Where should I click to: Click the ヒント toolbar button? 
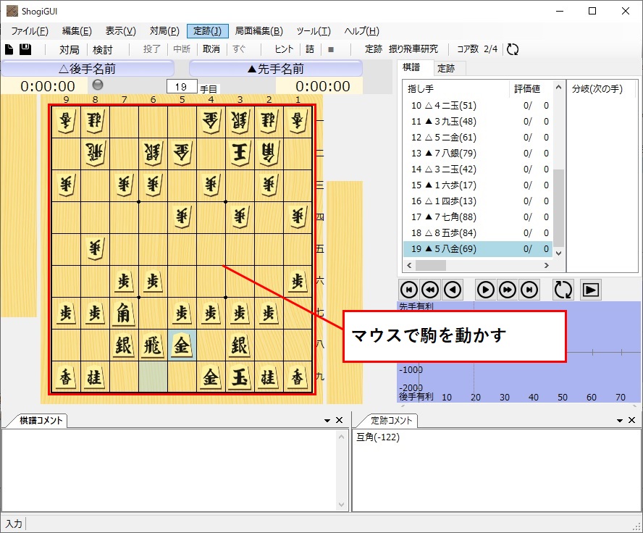coord(284,50)
